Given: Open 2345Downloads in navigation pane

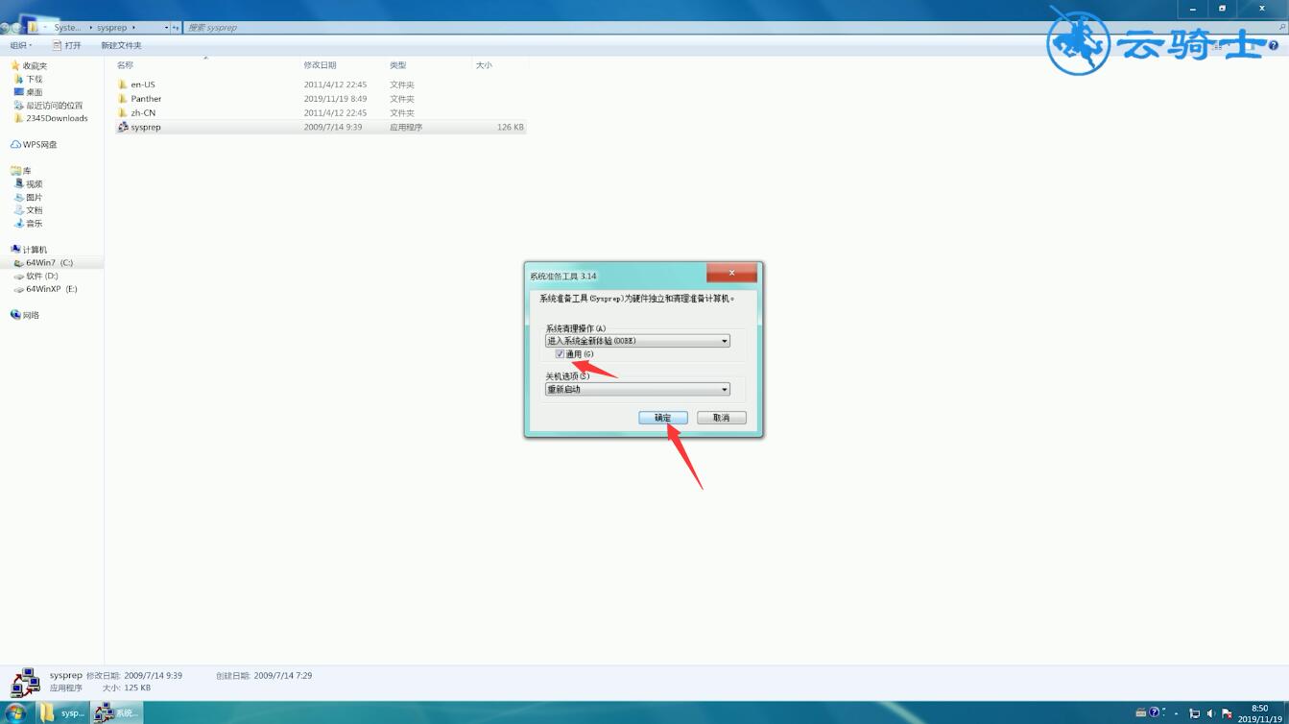Looking at the screenshot, I should (57, 118).
